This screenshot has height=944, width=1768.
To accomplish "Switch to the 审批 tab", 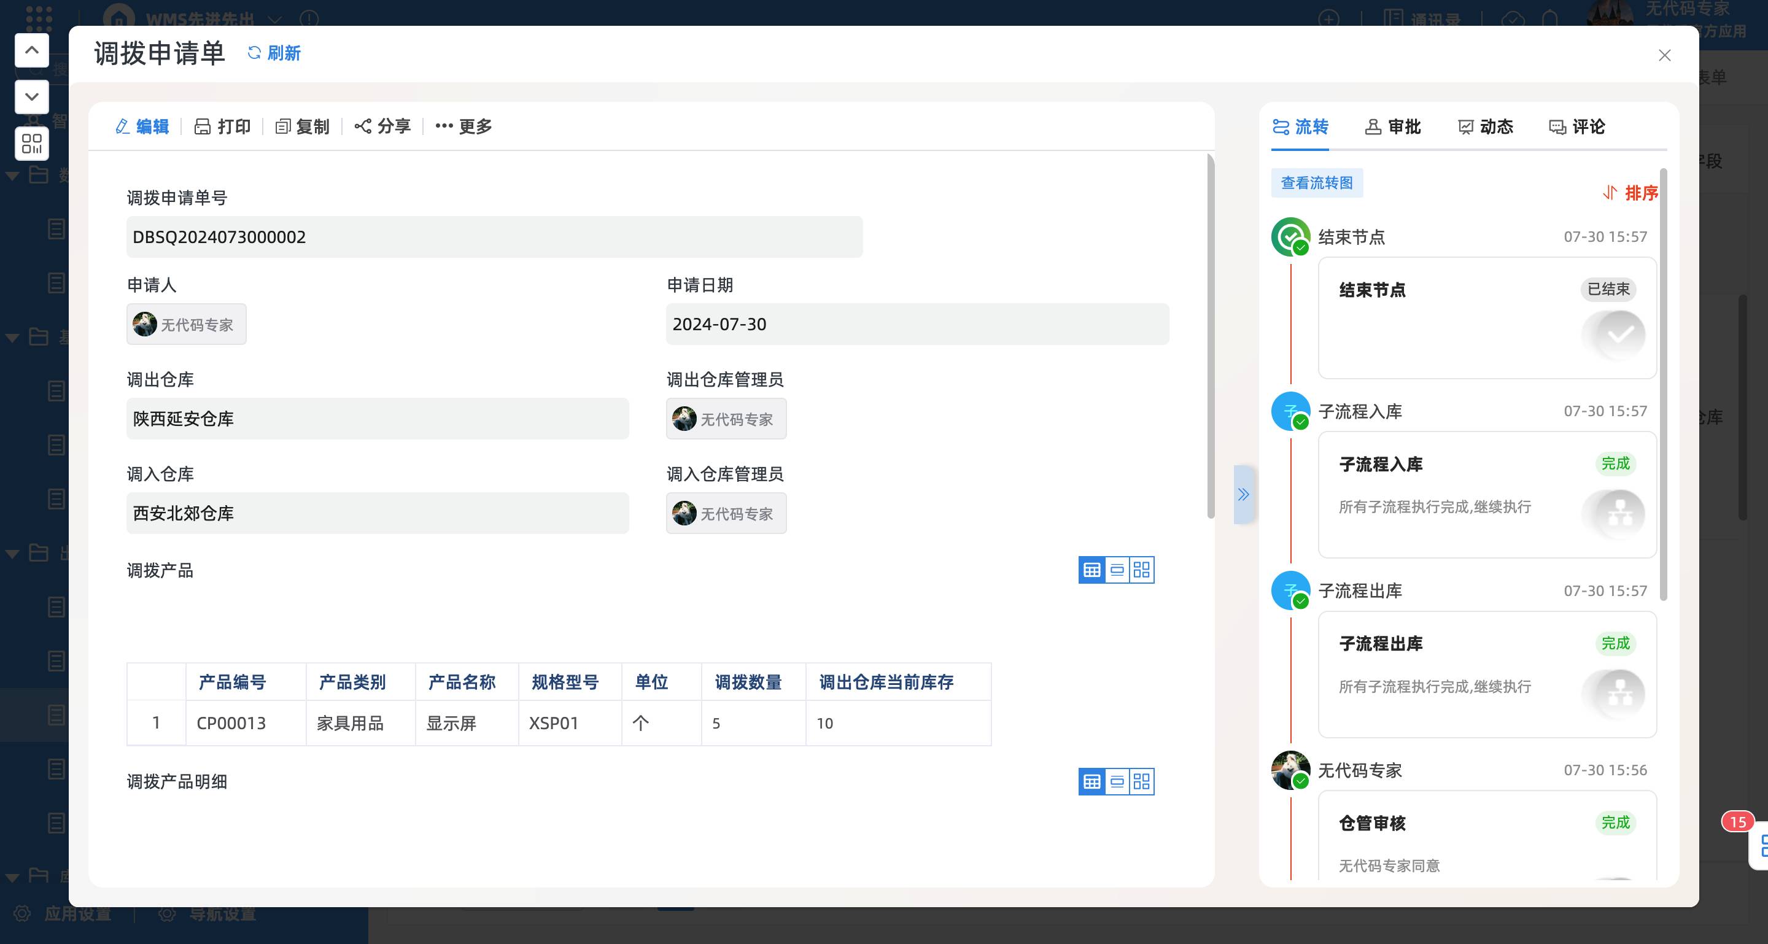I will [1392, 126].
